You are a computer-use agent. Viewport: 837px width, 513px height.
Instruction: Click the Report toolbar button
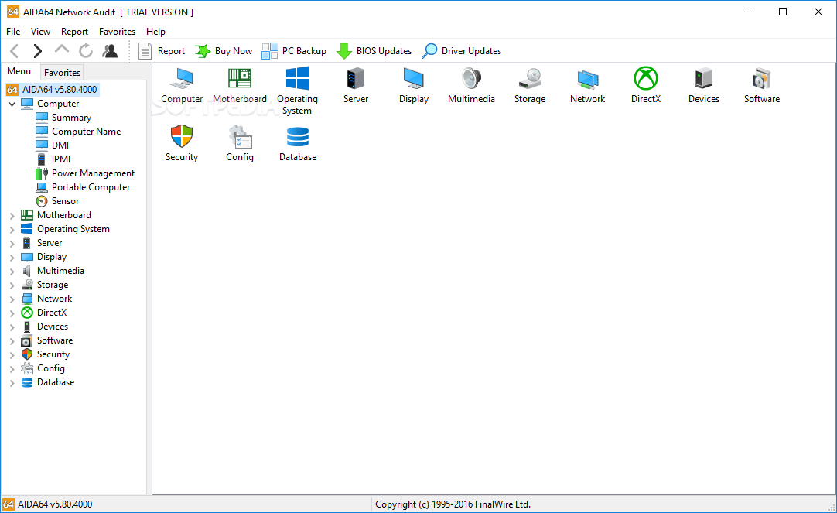(162, 51)
